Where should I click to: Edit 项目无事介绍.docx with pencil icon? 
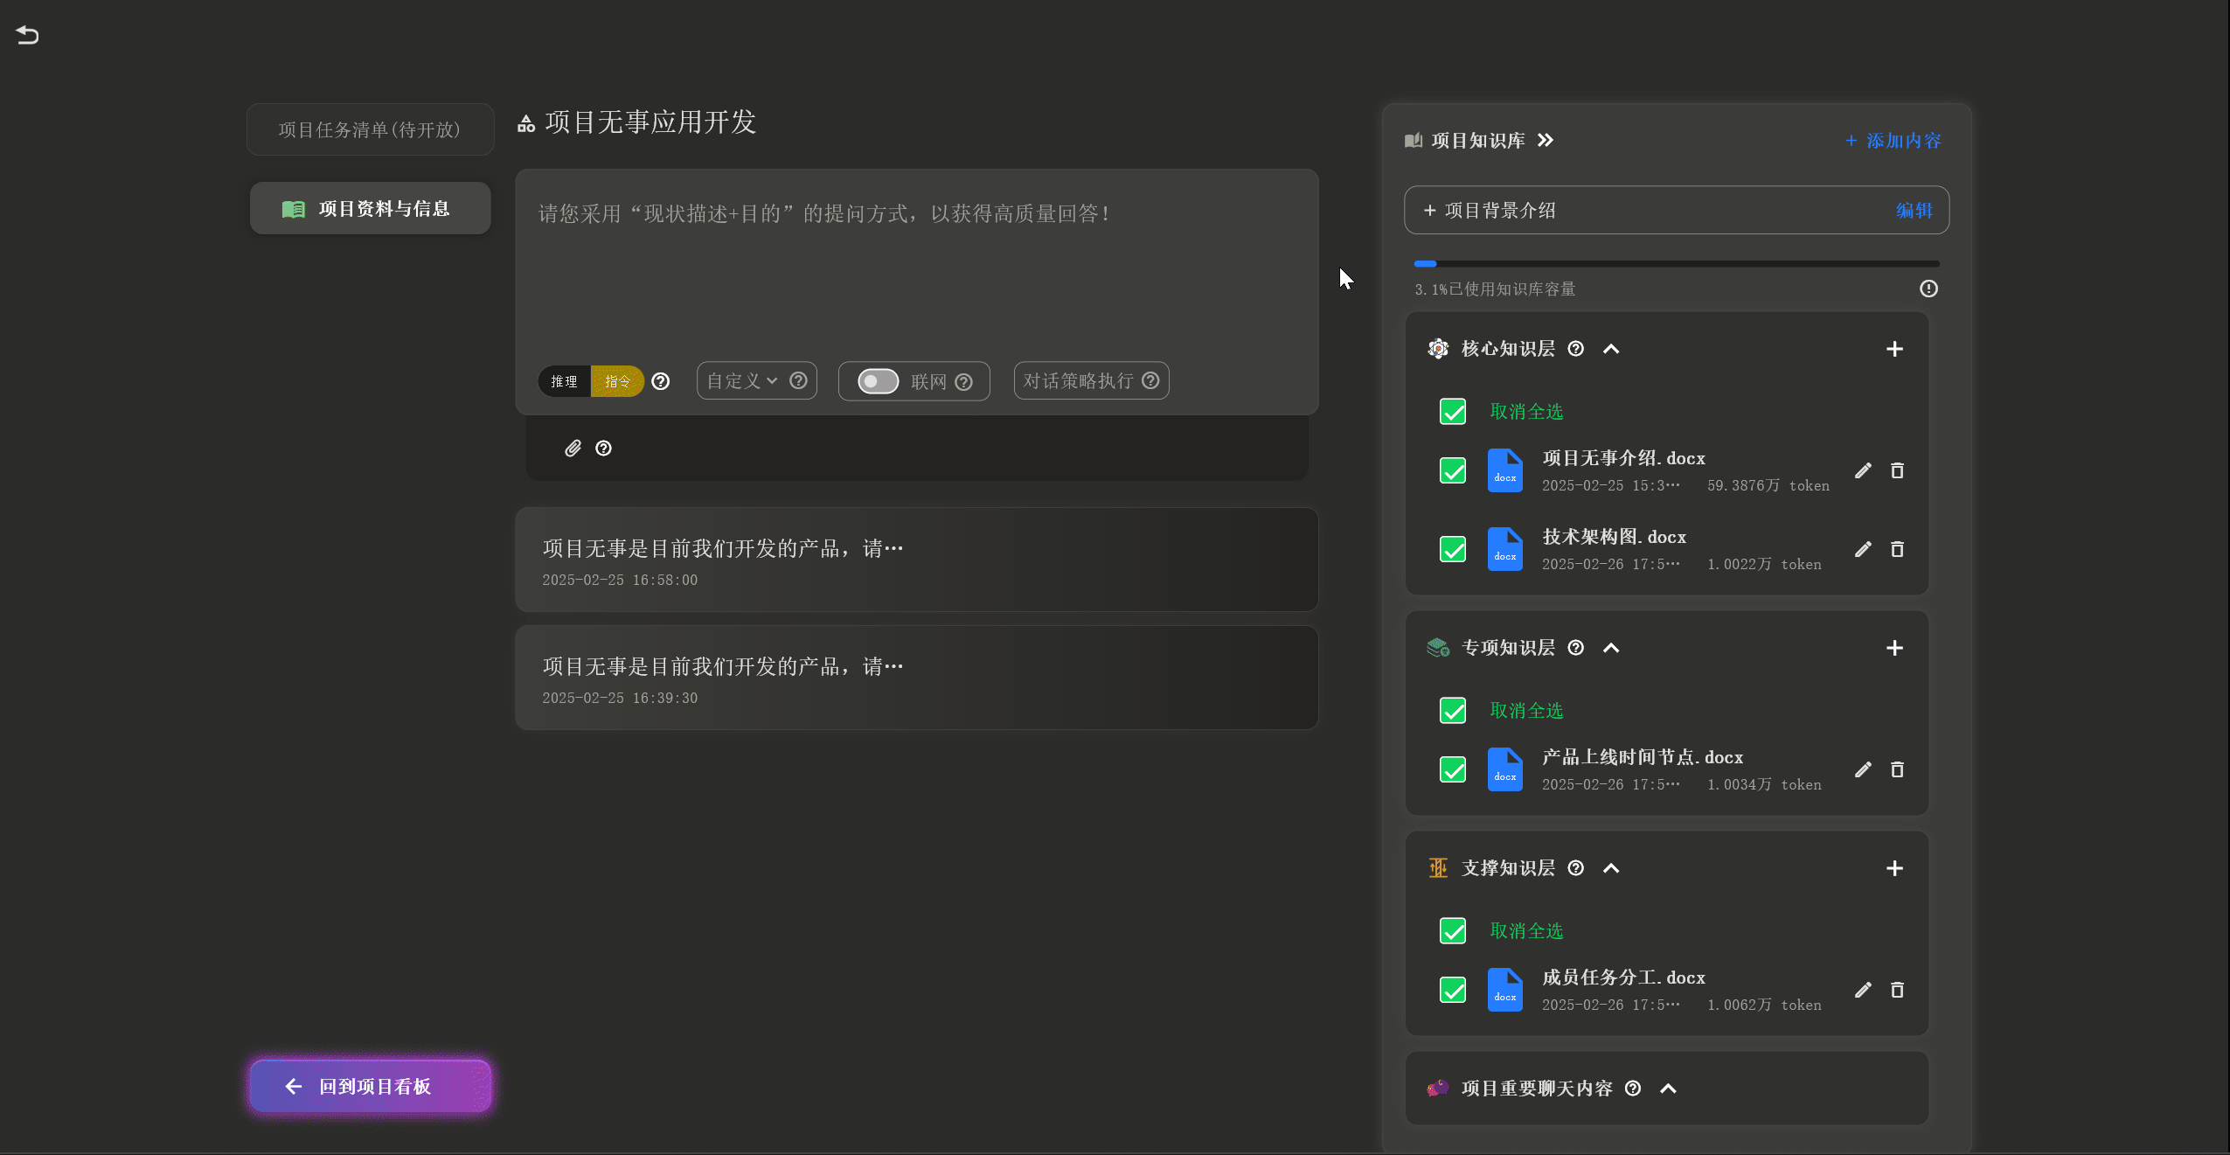(x=1863, y=470)
